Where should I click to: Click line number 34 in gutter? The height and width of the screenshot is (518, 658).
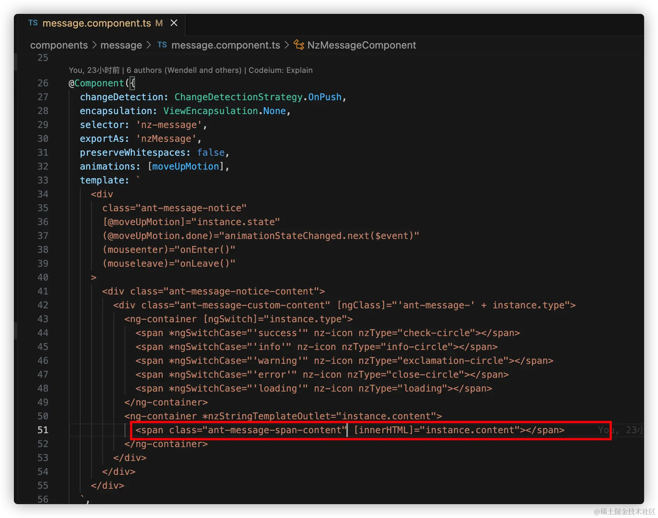point(43,194)
